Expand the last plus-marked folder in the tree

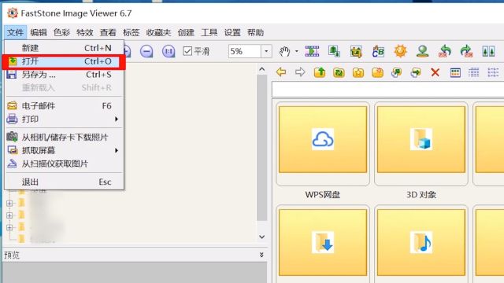coord(9,227)
